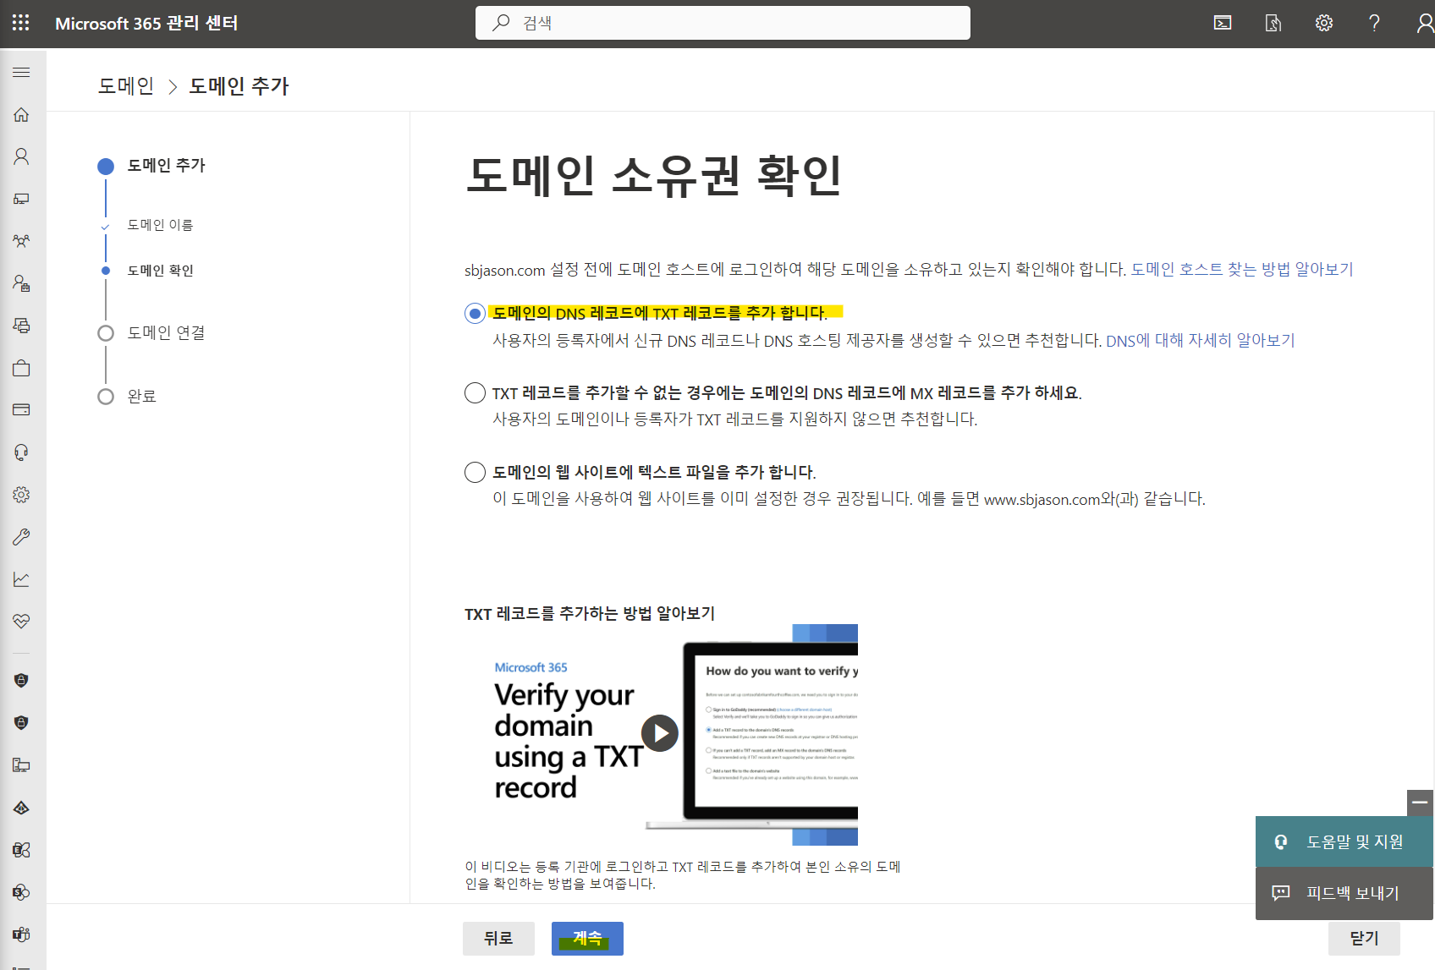Click Microsoft 365 관리 센터 title
This screenshot has height=970, width=1435.
pos(146,24)
